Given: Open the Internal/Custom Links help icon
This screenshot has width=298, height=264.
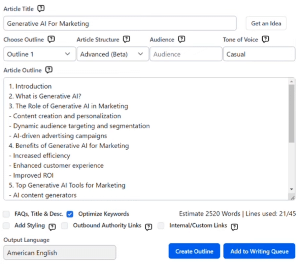Looking at the screenshot, I should pyautogui.click(x=234, y=227).
